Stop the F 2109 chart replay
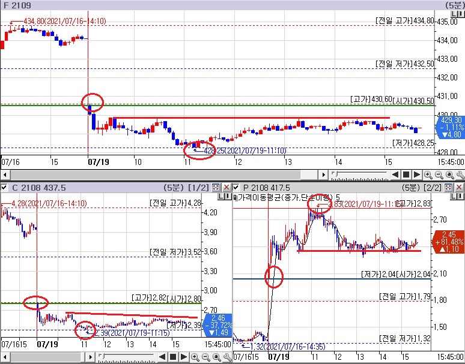Image resolution: width=465 pixels, height=364 pixels. click(x=406, y=175)
